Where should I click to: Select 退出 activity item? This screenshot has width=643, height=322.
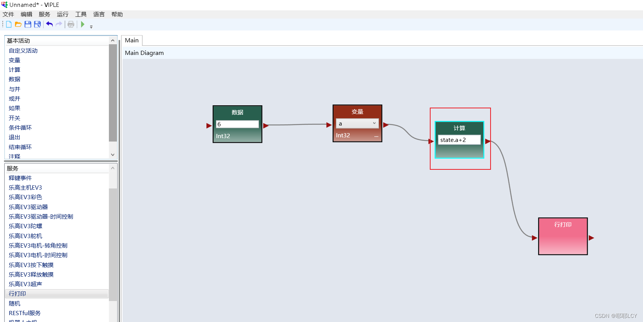(x=15, y=137)
